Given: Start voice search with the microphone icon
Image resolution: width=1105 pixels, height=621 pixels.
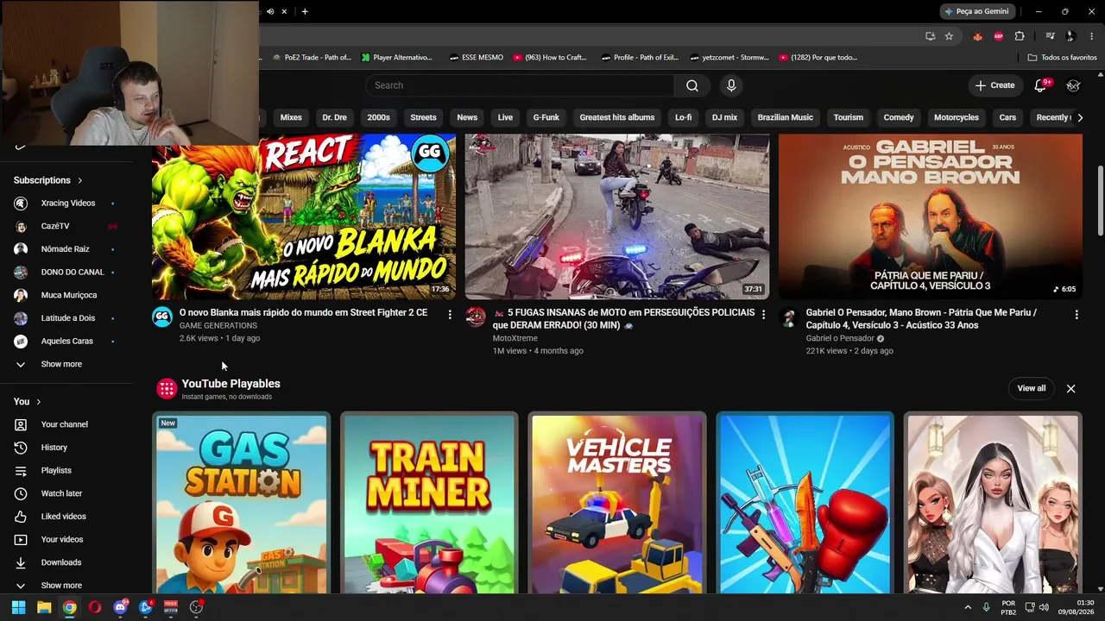Looking at the screenshot, I should coord(731,85).
